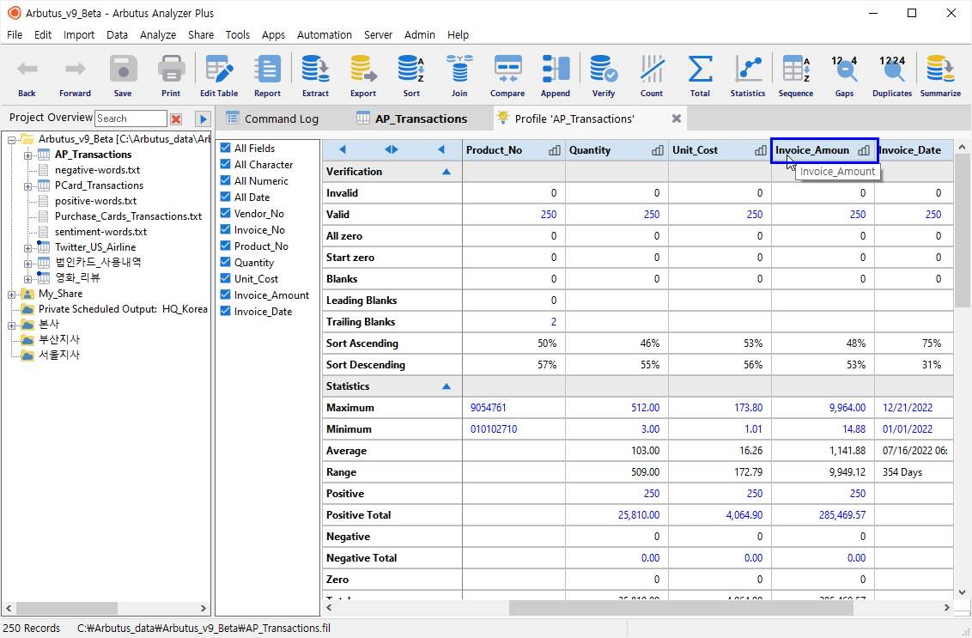Select the negative-words.txt tree item
The width and height of the screenshot is (972, 638).
coord(97,170)
